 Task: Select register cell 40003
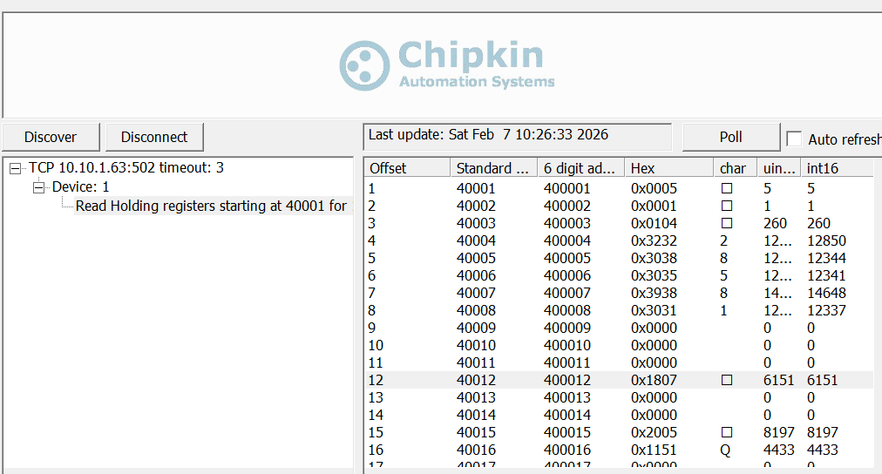(x=476, y=223)
